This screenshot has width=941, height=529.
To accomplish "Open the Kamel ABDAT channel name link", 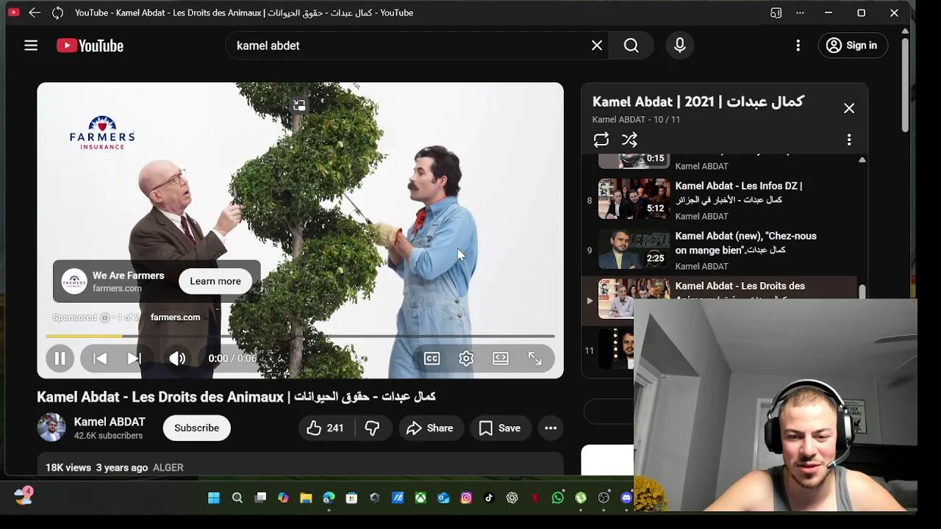I will (x=110, y=422).
